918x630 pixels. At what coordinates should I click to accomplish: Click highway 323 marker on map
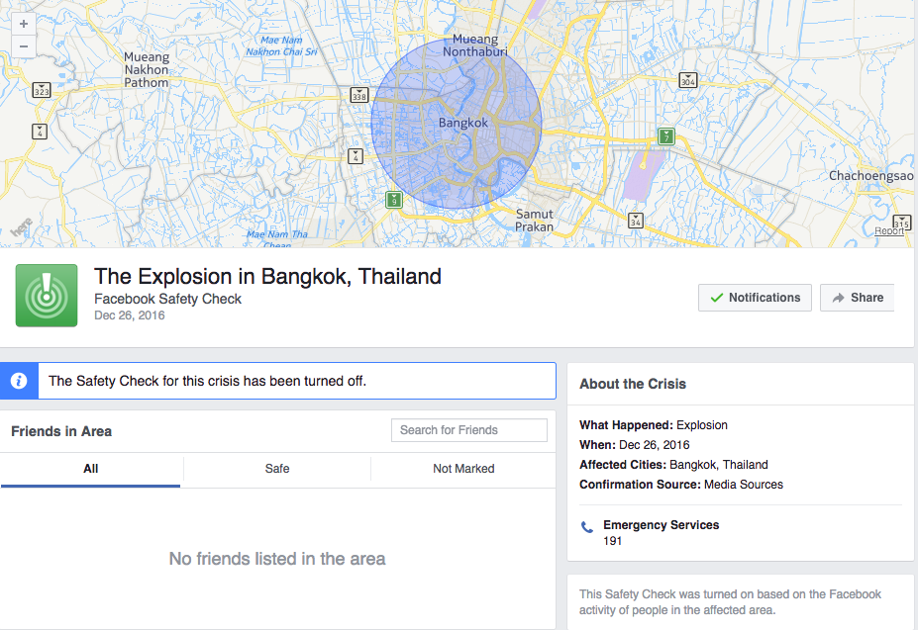(41, 90)
